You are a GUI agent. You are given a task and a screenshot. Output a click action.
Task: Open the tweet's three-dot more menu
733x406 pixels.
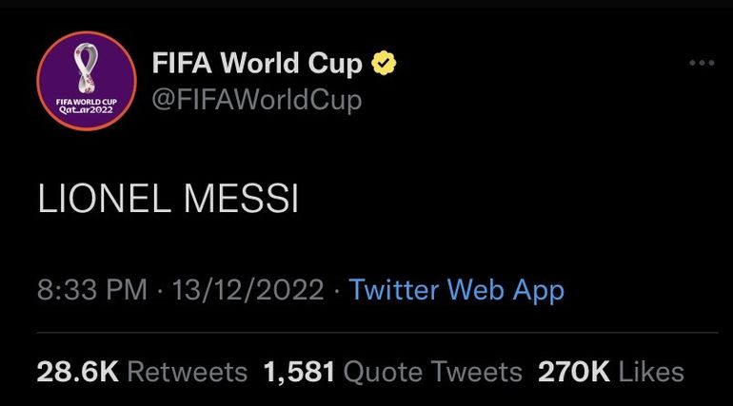(701, 64)
